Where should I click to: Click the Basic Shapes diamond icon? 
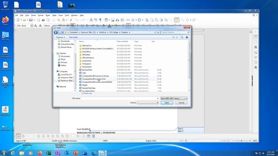[x=187, y=20]
